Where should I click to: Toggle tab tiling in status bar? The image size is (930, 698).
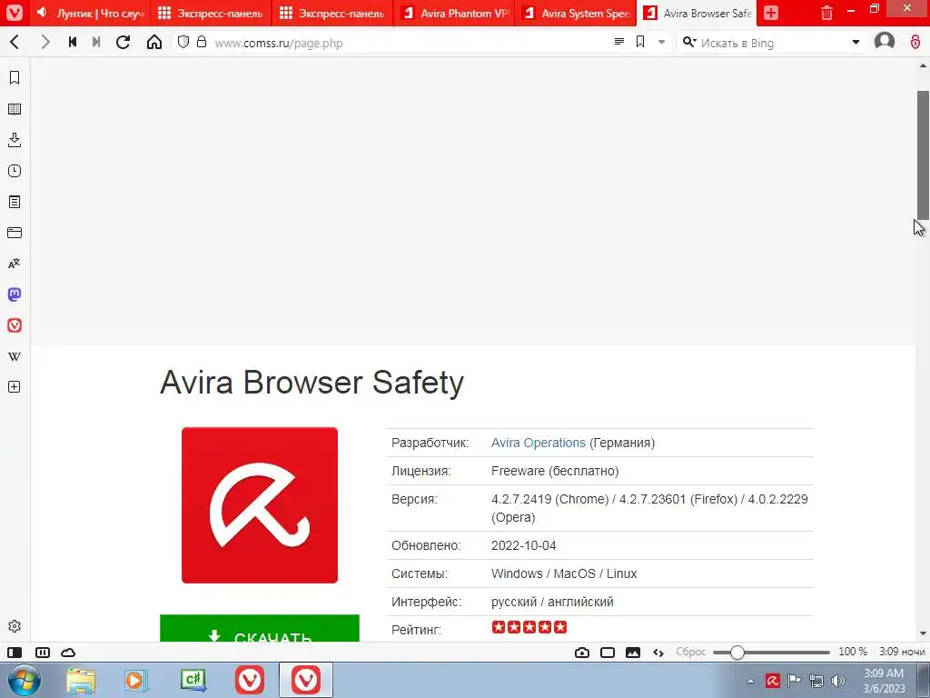43,653
